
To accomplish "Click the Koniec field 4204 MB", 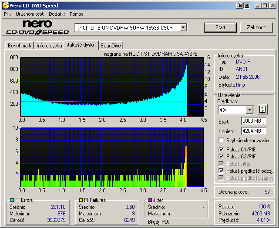I will [x=254, y=131].
